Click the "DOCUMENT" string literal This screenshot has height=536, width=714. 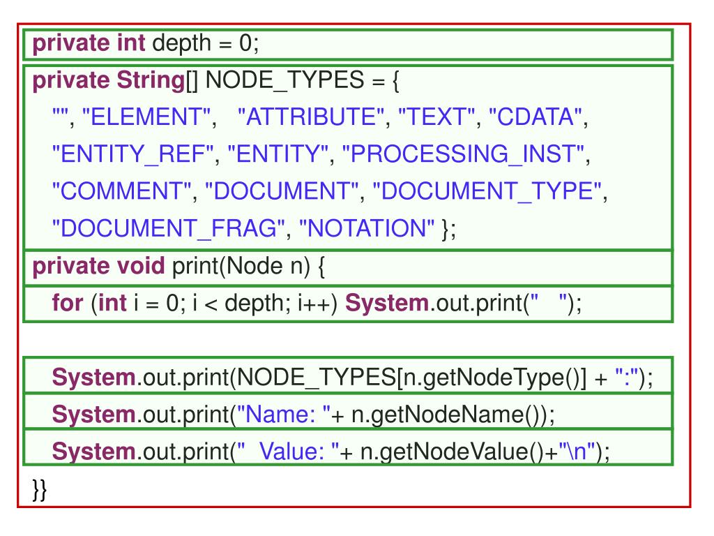(282, 191)
